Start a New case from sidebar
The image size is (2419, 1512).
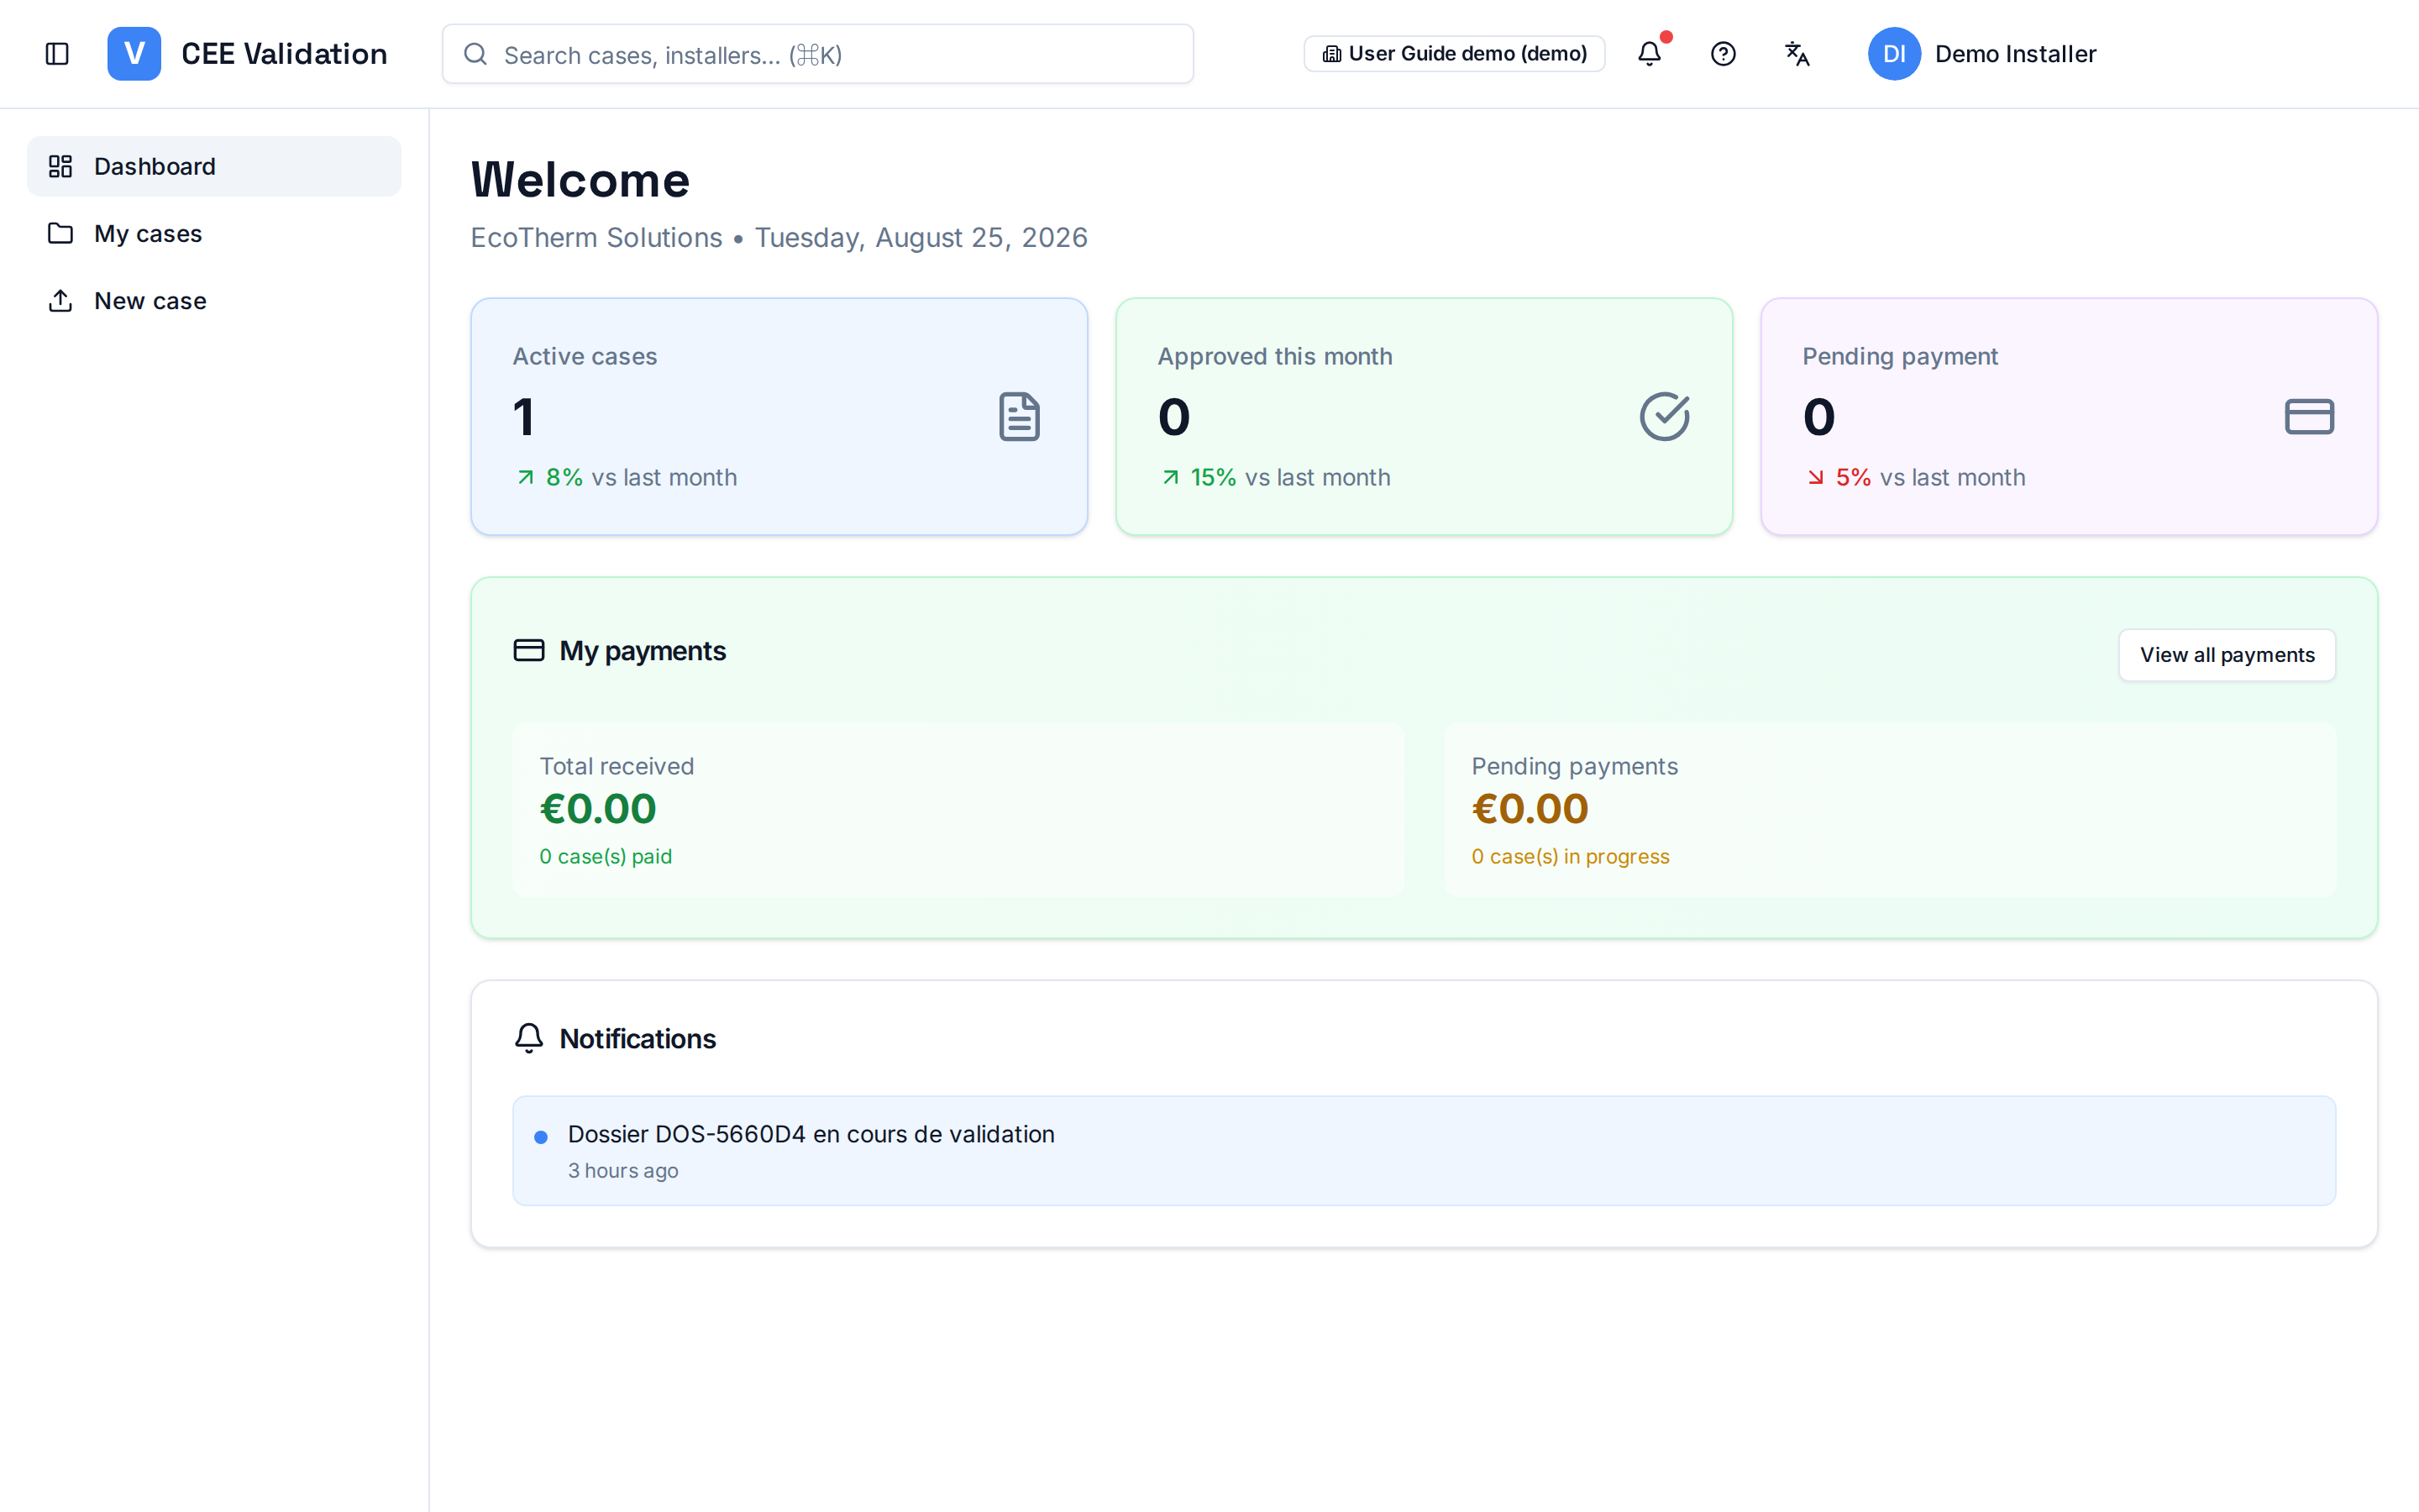click(x=214, y=300)
